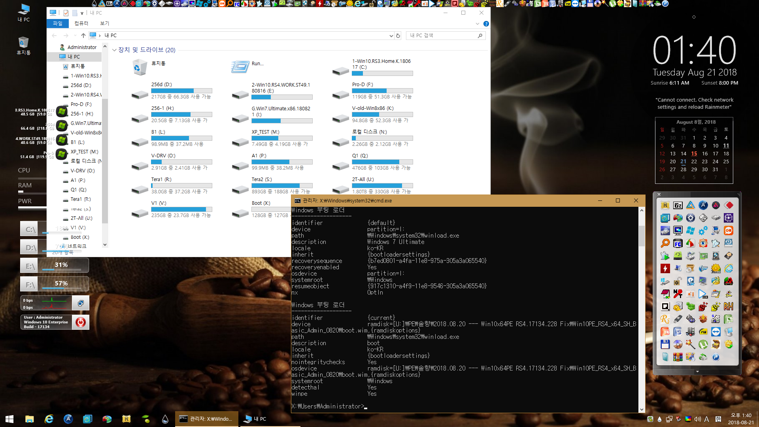
Task: Click the F:\ 57% drive meter
Action: tap(55, 284)
